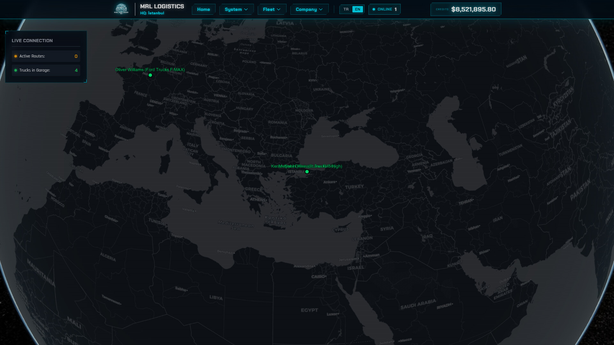Switch language to TR
614x345 pixels.
346,9
